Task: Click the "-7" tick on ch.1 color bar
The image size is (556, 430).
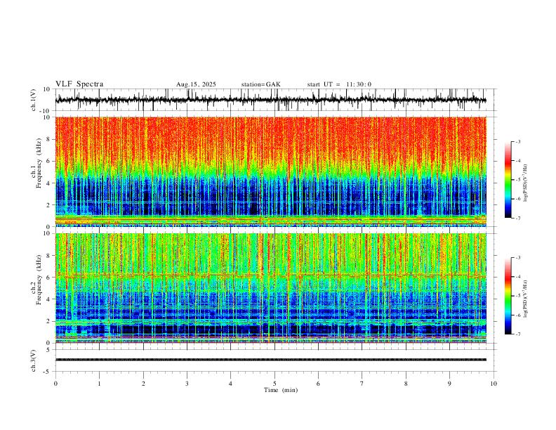Action: click(x=518, y=218)
